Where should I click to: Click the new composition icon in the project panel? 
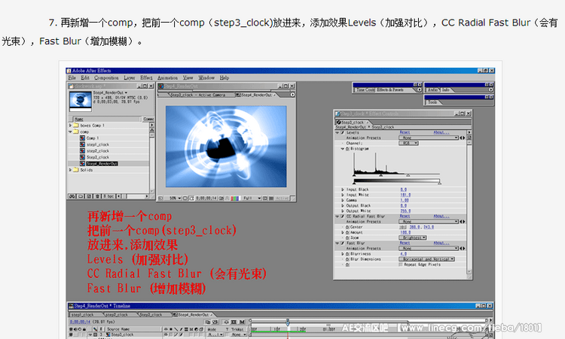pyautogui.click(x=89, y=196)
